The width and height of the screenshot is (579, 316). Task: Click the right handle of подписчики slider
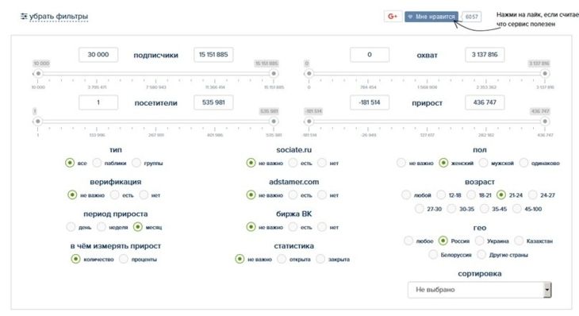tap(274, 74)
